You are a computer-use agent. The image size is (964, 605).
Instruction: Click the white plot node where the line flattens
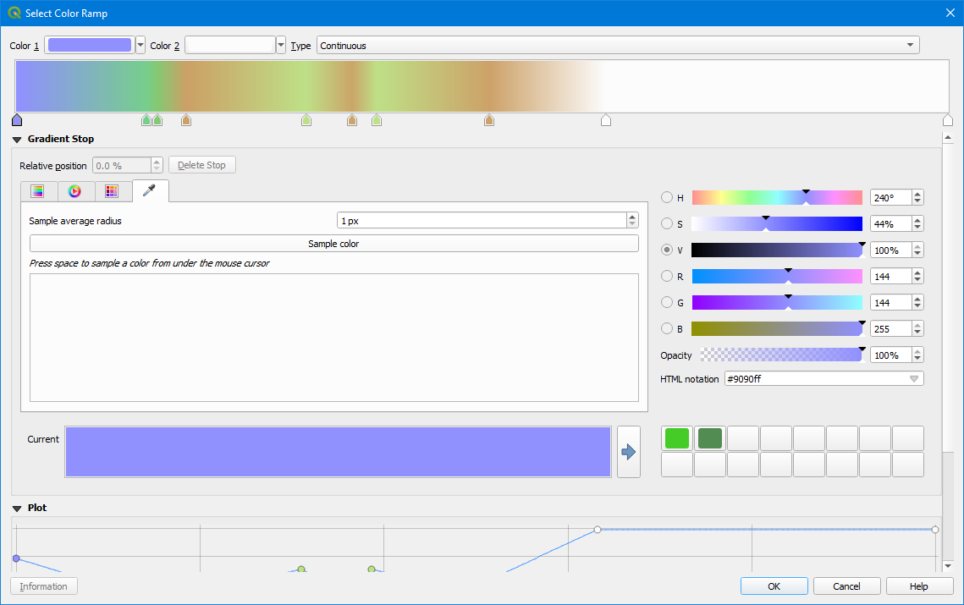click(598, 530)
